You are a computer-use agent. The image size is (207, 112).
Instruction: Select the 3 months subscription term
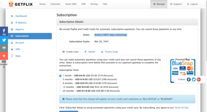pyautogui.click(x=60, y=79)
